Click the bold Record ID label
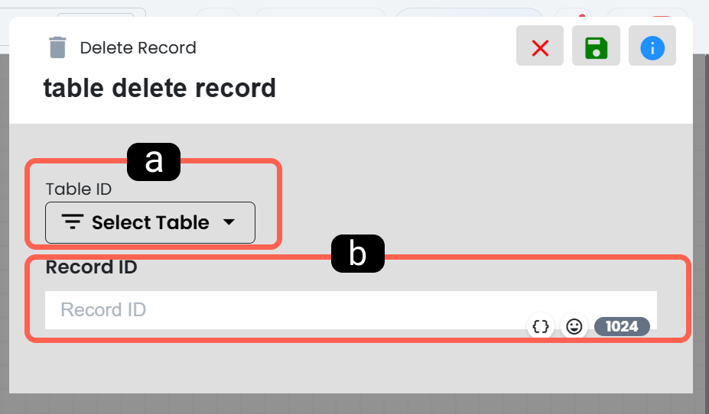 point(91,267)
